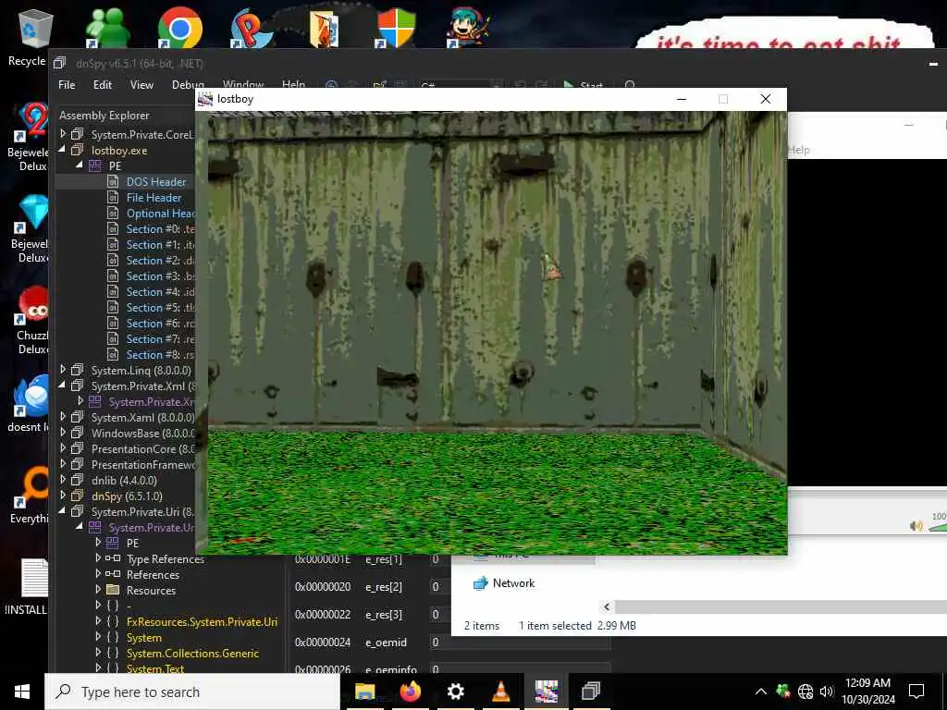Select File Header in Assembly Explorer
This screenshot has height=710, width=947.
tap(154, 198)
